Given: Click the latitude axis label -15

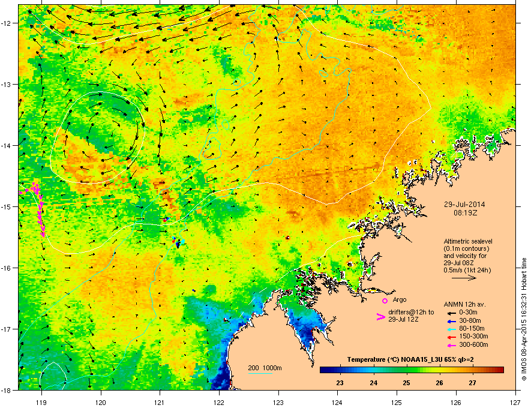Looking at the screenshot, I should point(7,206).
